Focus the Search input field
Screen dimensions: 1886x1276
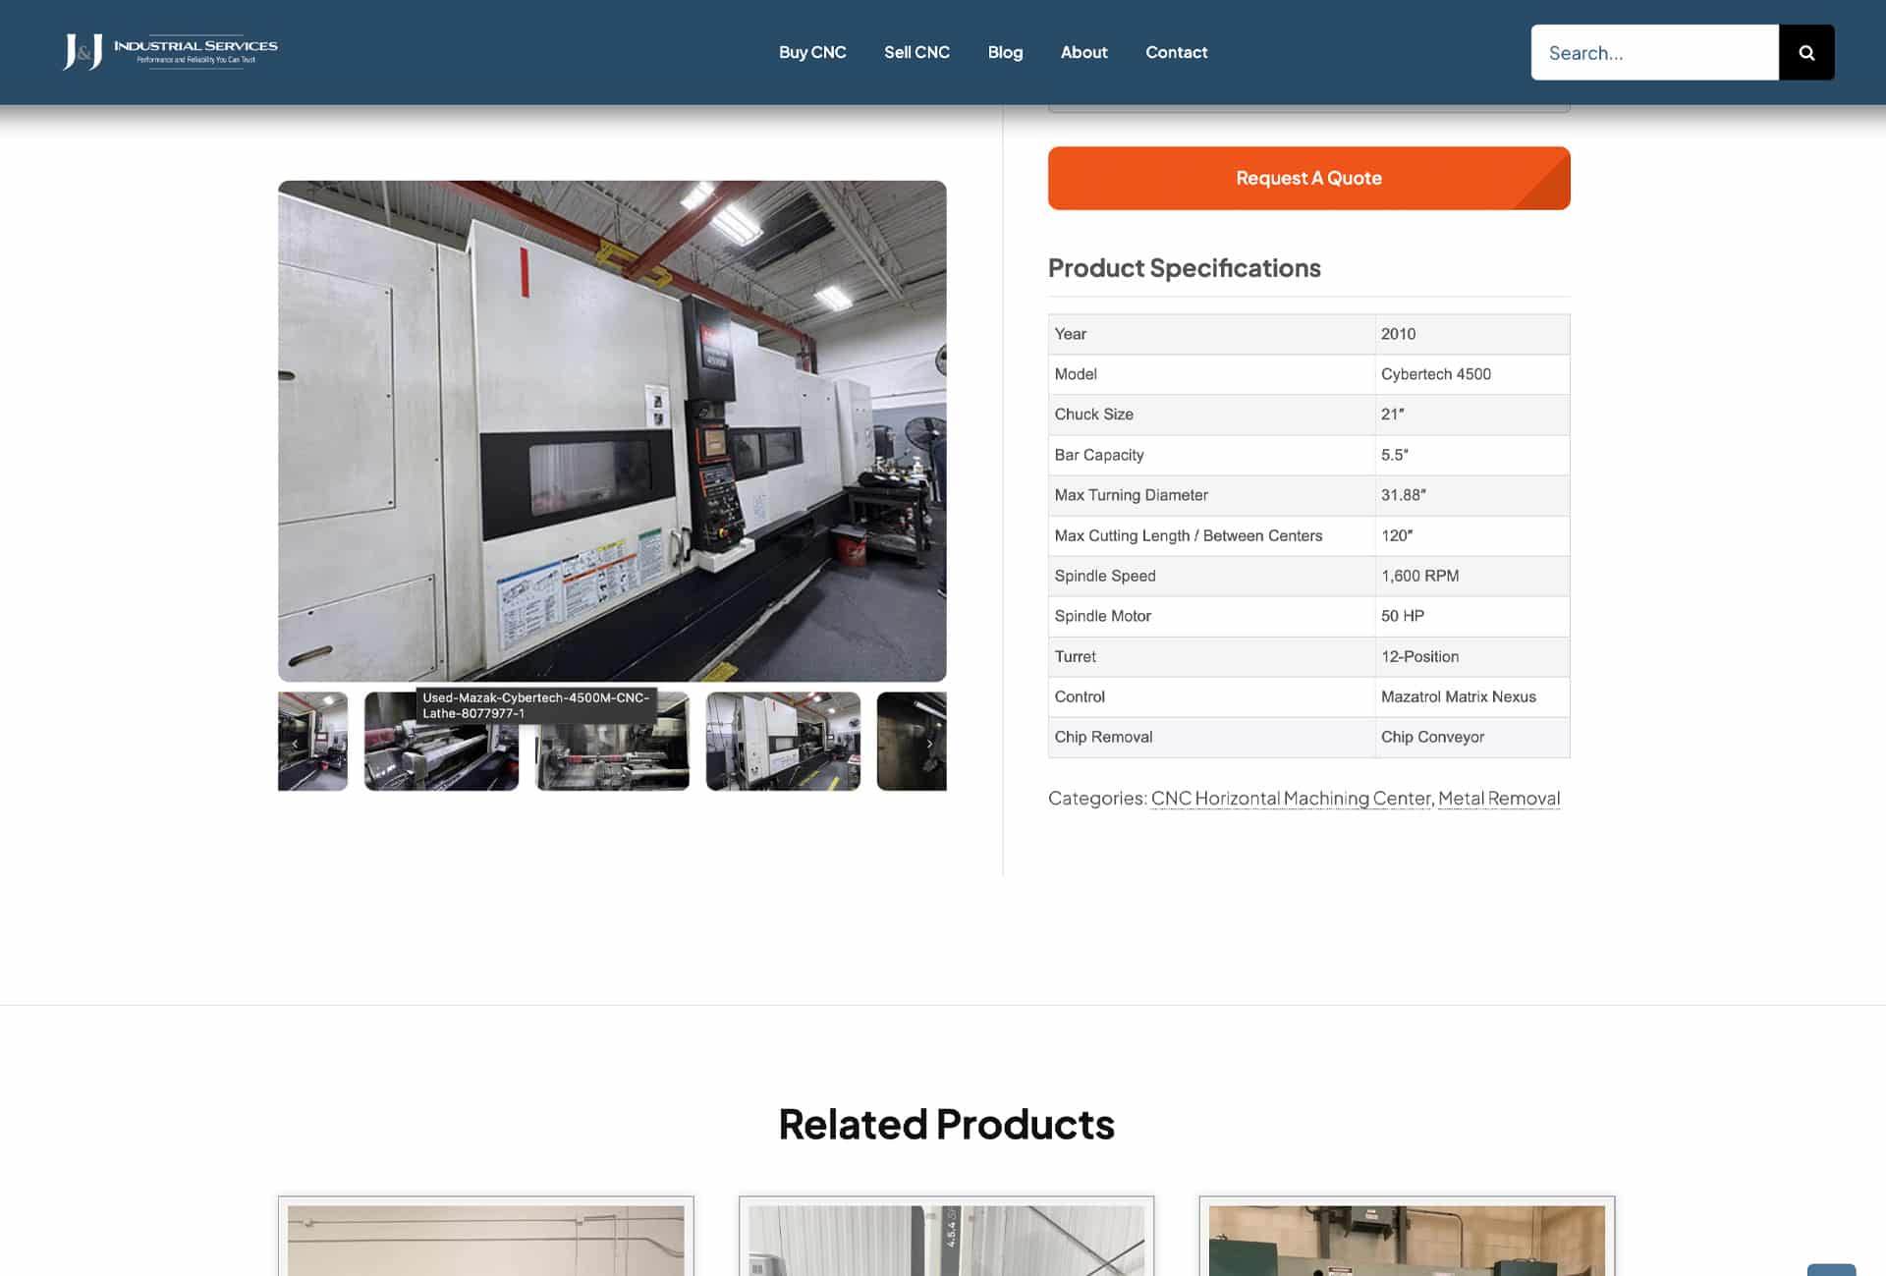[1654, 52]
